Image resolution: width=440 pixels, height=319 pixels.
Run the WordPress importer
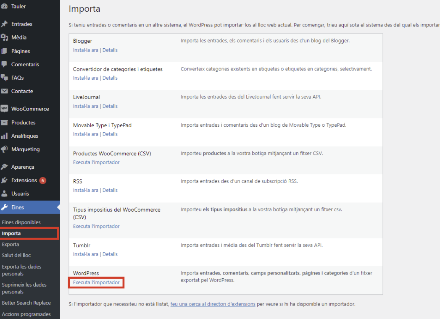pos(96,282)
